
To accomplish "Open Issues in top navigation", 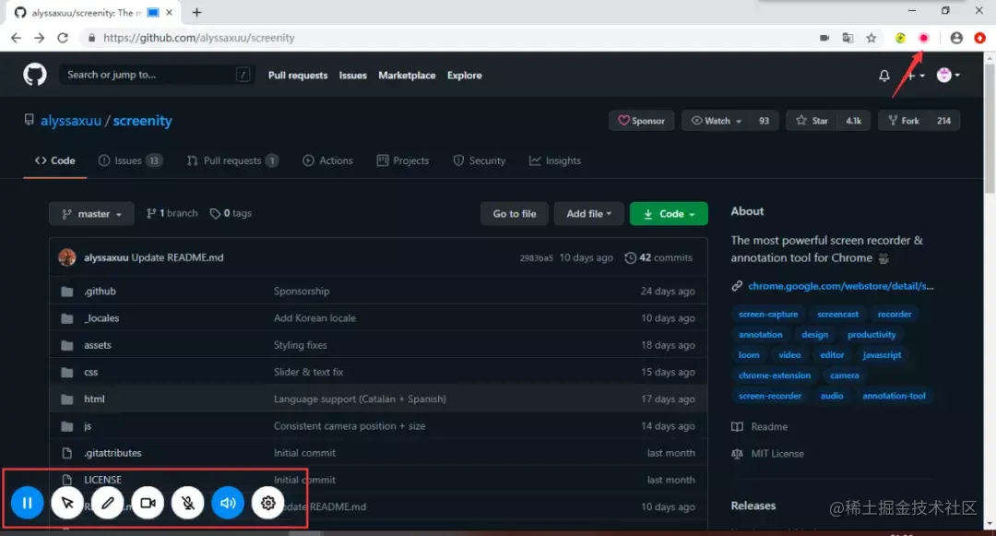I will (352, 76).
